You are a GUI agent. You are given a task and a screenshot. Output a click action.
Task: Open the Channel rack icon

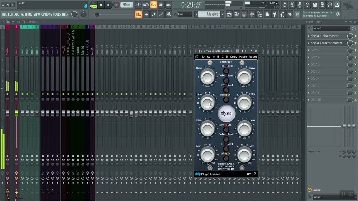click(x=244, y=14)
